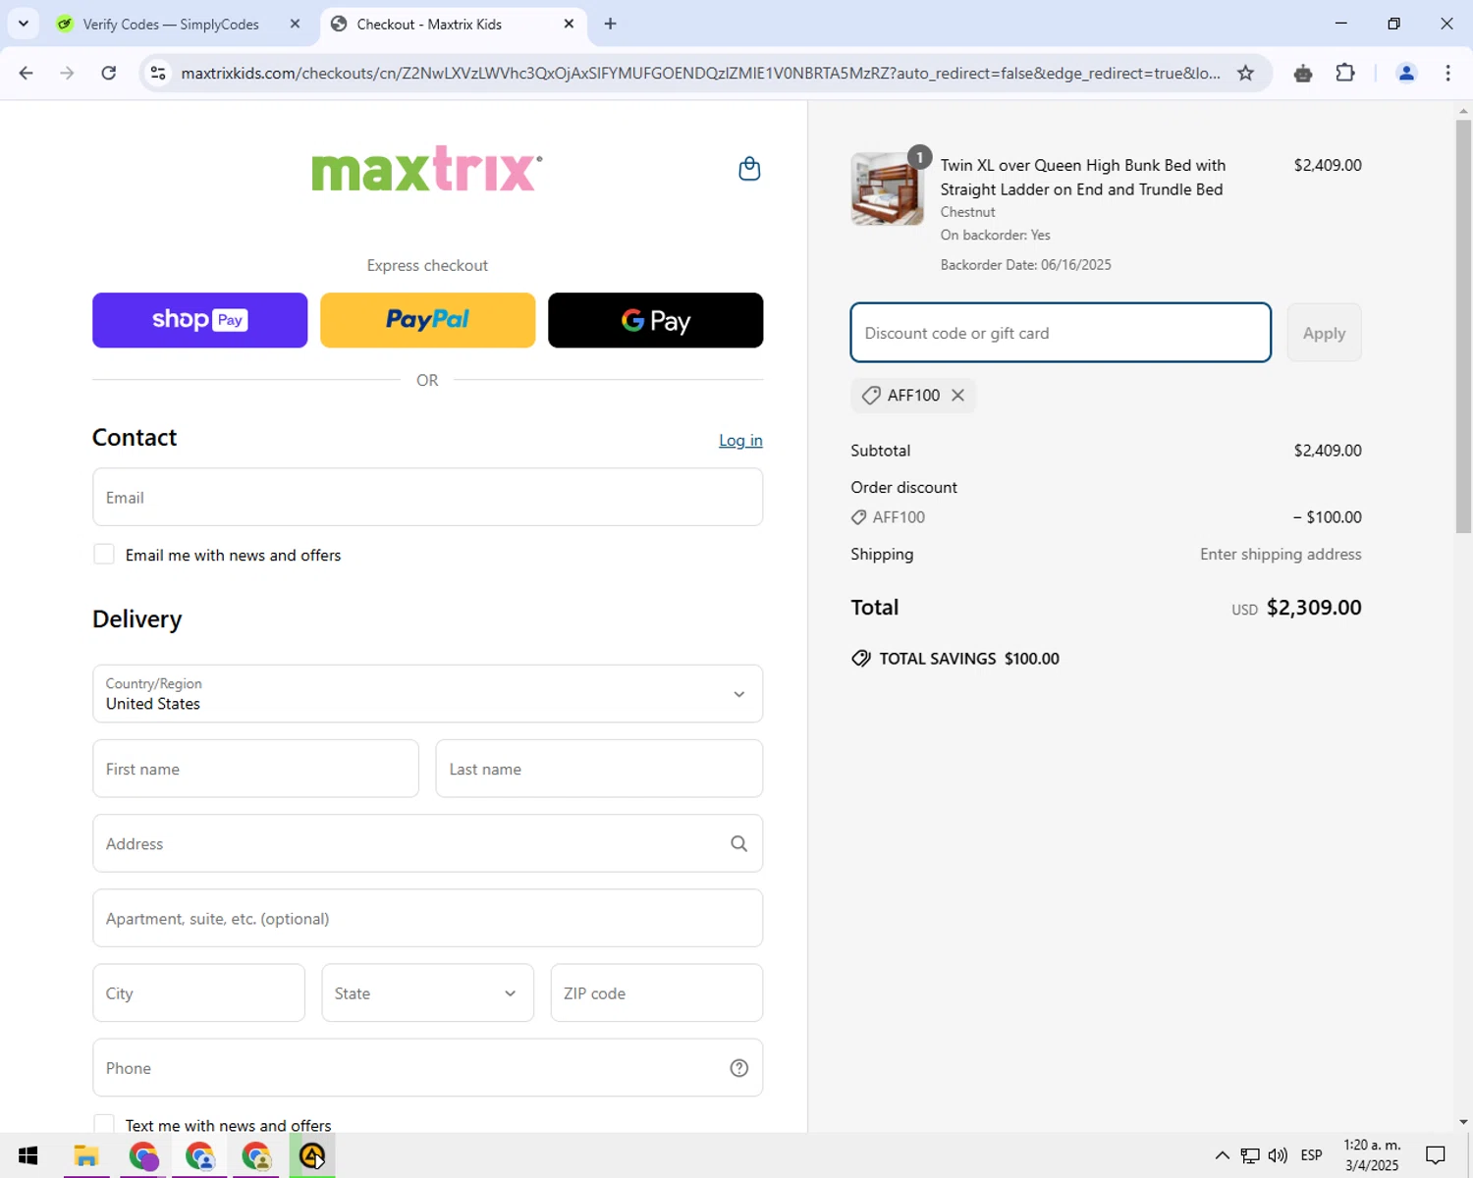Go back to the previous page
This screenshot has height=1178, width=1473.
tap(27, 73)
